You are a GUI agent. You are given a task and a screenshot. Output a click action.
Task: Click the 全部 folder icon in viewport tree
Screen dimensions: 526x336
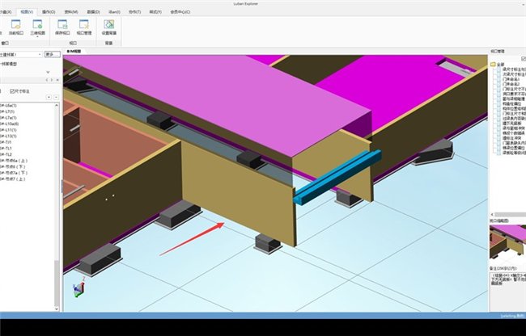coord(493,64)
